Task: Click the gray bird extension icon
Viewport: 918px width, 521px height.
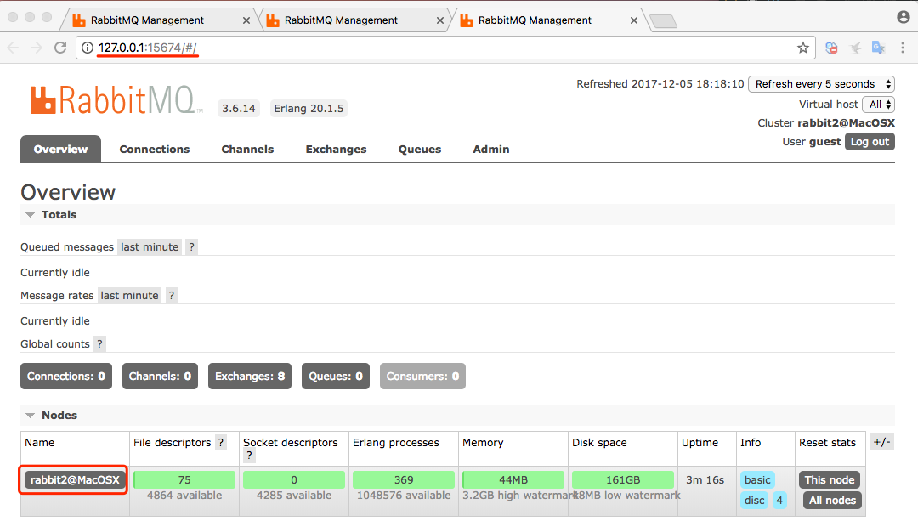Action: pyautogui.click(x=855, y=48)
